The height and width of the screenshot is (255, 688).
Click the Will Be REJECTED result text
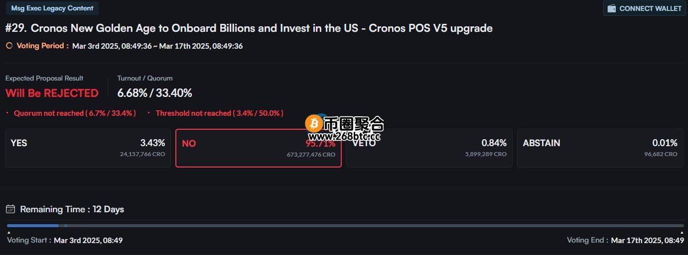click(x=52, y=93)
